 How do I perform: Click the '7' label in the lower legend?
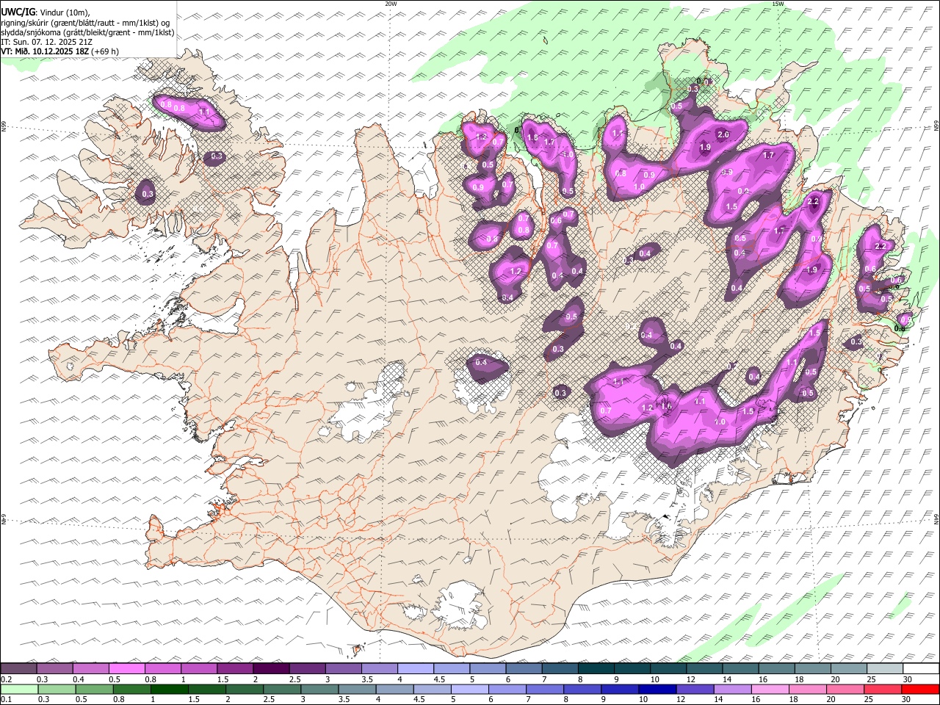529,699
